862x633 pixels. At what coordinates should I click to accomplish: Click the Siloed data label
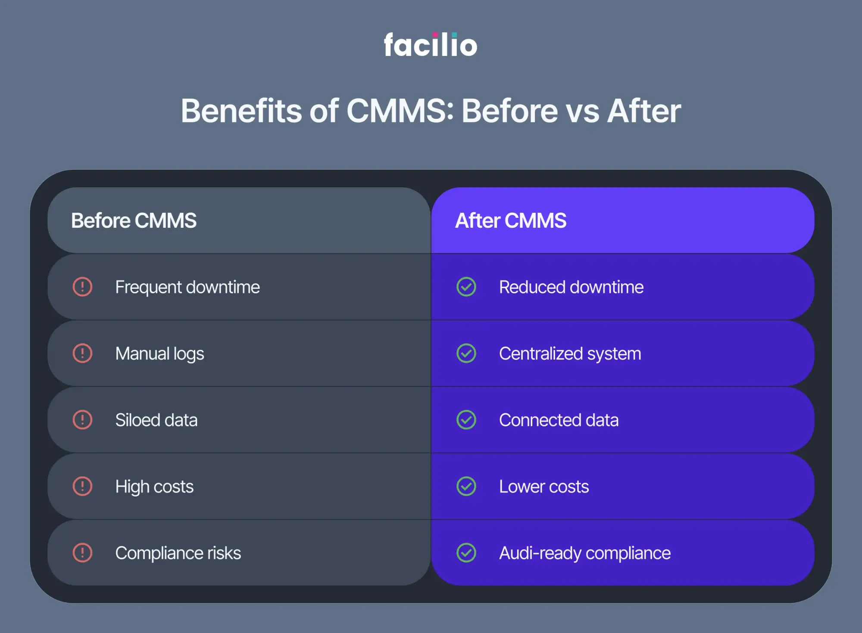point(156,420)
